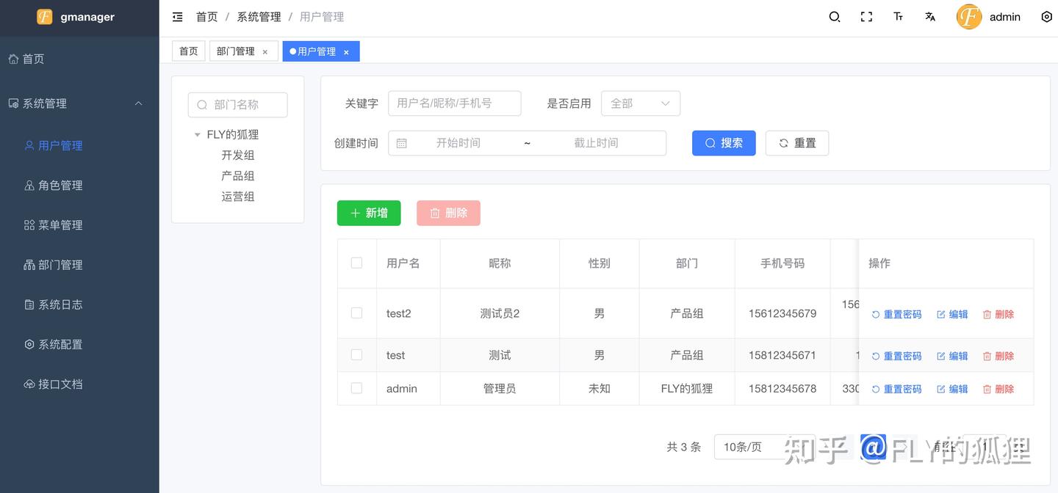This screenshot has height=493, width=1058.
Task: Click the blue 搜索 button
Action: tap(724, 143)
